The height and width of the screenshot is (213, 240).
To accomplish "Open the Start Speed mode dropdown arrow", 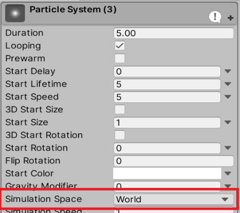I will [228, 97].
